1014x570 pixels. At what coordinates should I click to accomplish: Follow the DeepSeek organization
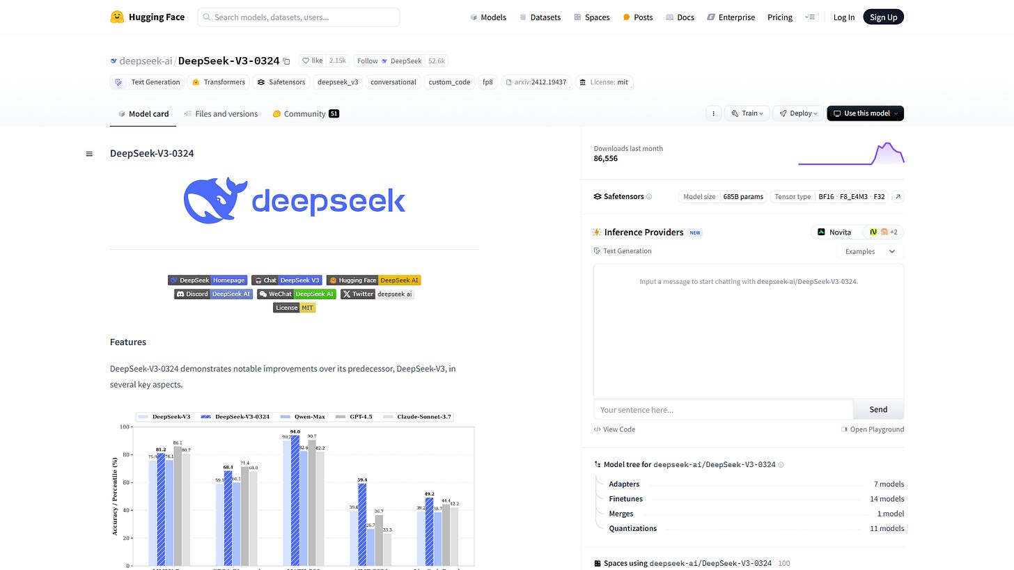coord(367,61)
